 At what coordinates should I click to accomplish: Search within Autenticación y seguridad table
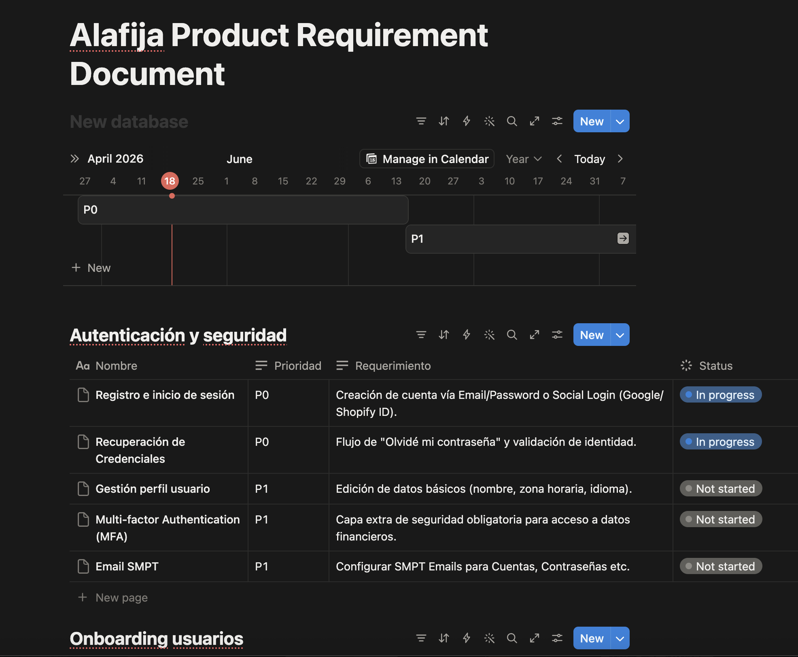tap(512, 335)
